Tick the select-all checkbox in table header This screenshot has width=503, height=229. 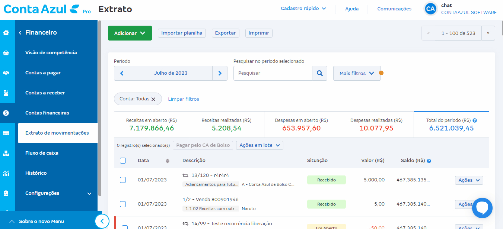pos(123,161)
